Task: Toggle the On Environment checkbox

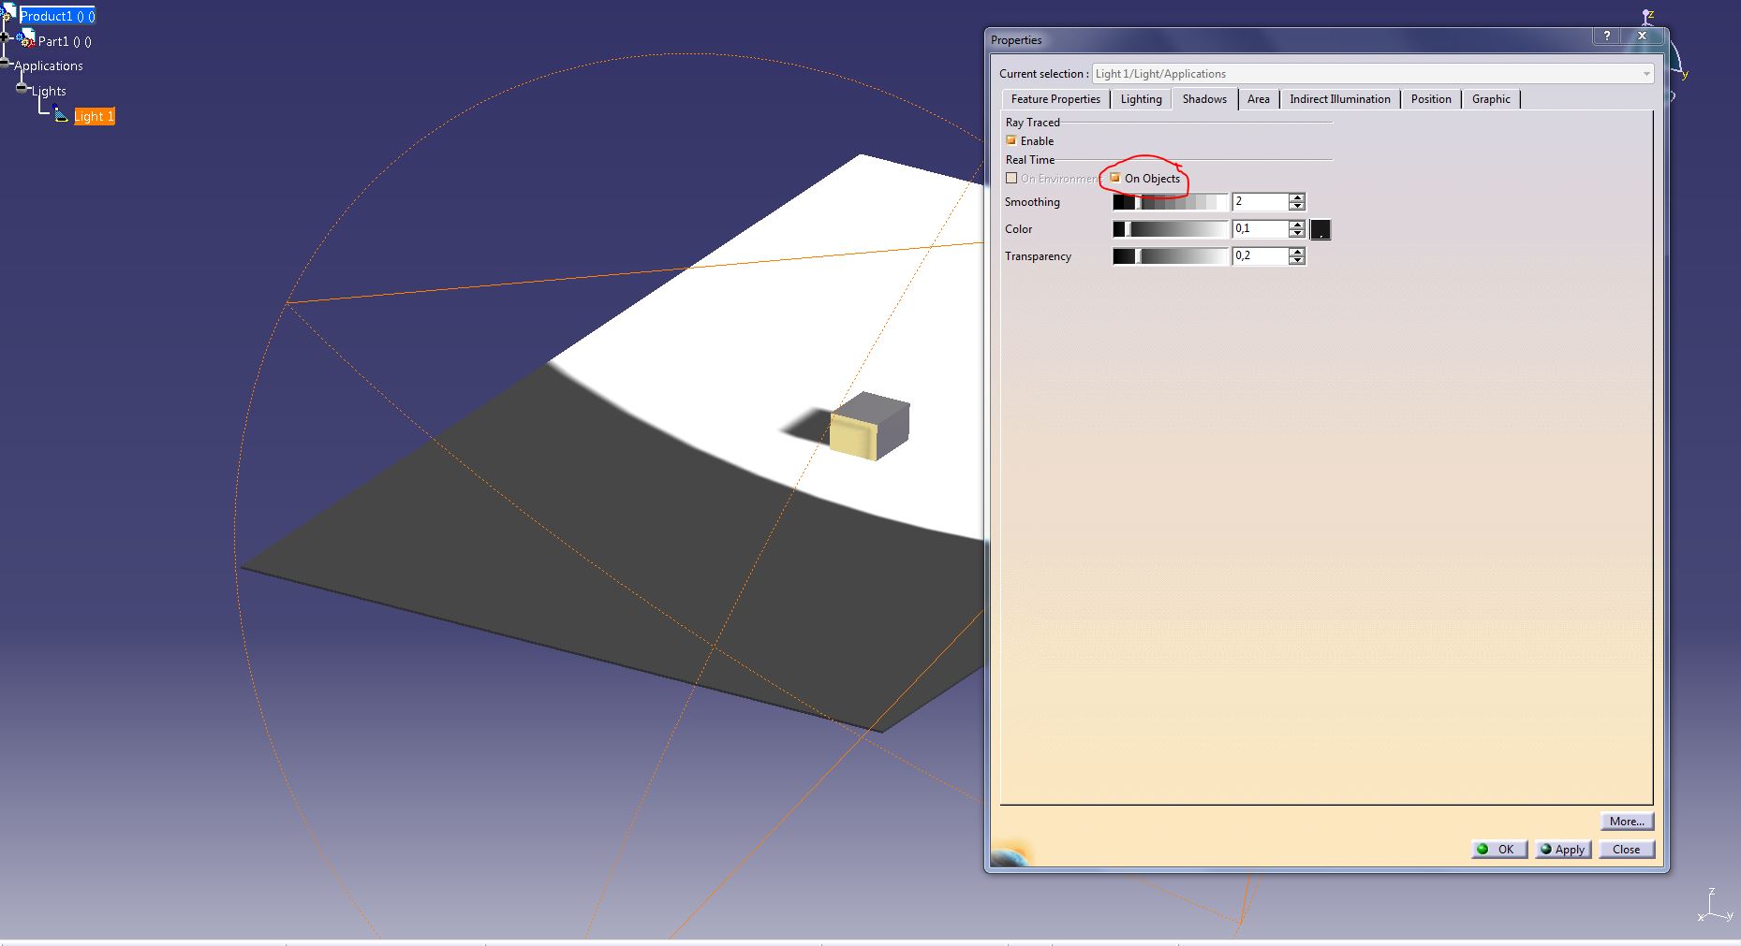Action: (1011, 178)
